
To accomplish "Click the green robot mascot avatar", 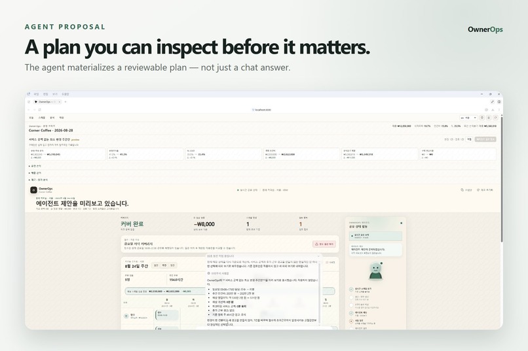I will pyautogui.click(x=375, y=271).
